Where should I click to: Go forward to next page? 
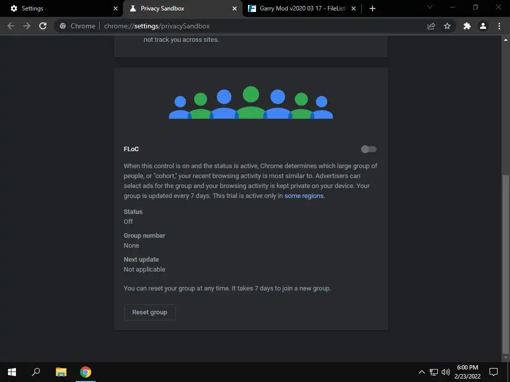click(27, 26)
